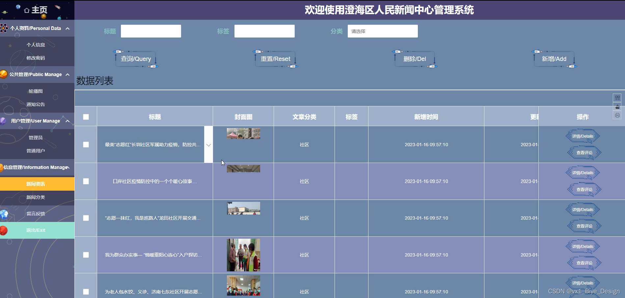Click the 标题 column header
Image resolution: width=625 pixels, height=298 pixels.
155,117
